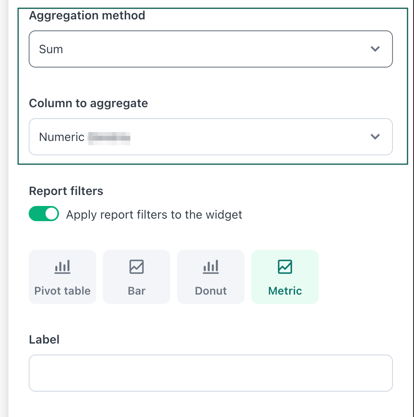Click the 'Aggregation method' field label
Image resolution: width=414 pixels, height=417 pixels.
click(x=87, y=16)
